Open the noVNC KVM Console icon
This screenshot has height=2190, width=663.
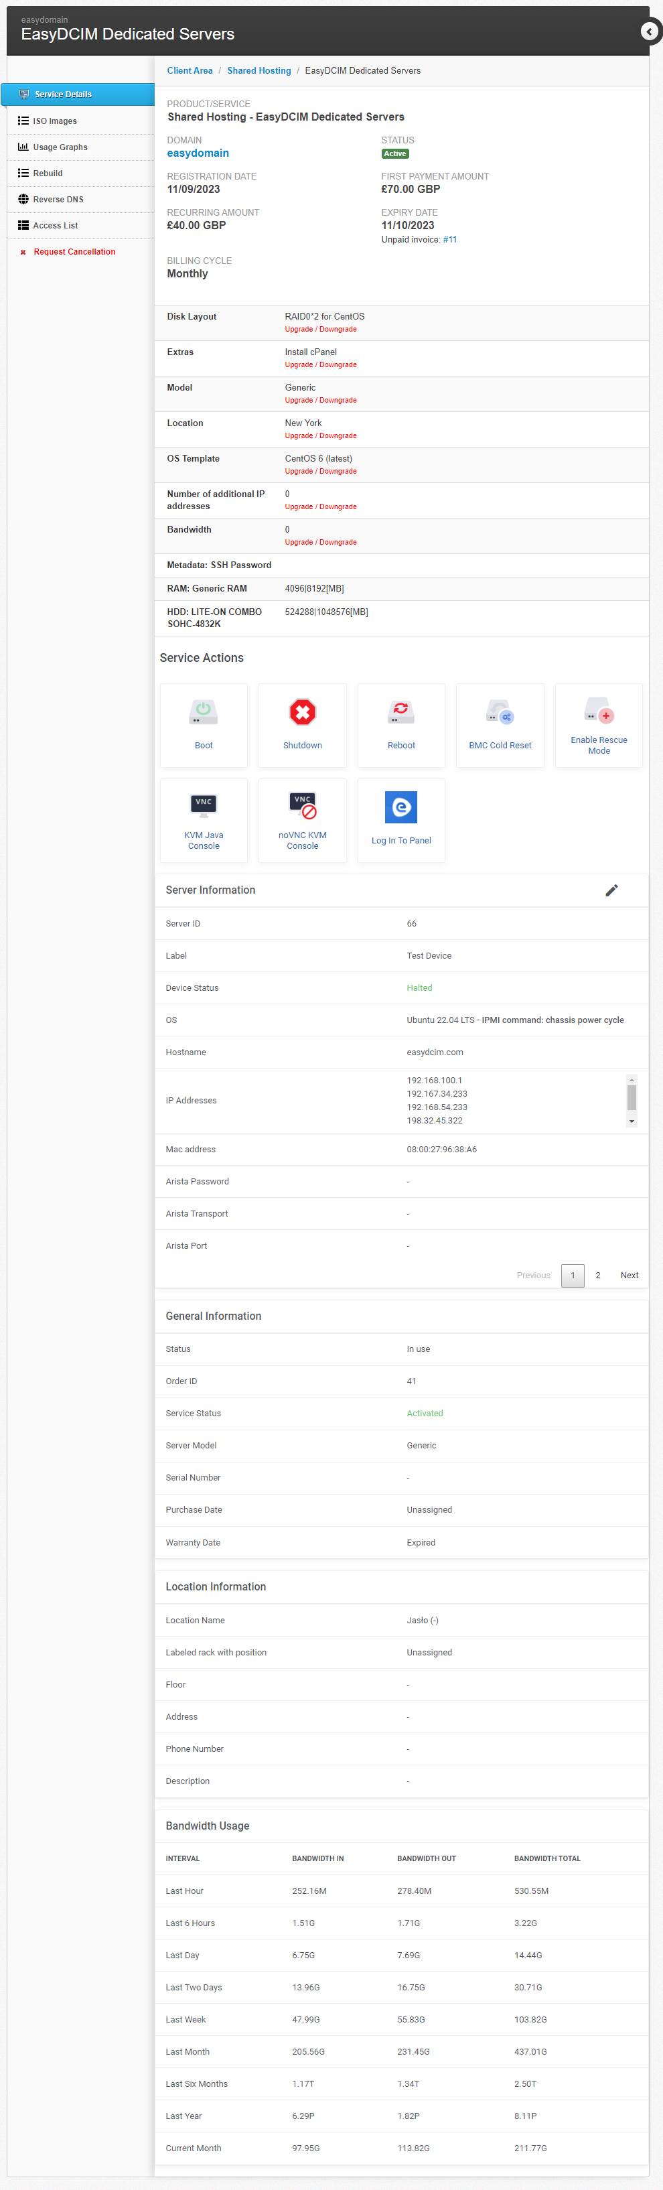(303, 805)
